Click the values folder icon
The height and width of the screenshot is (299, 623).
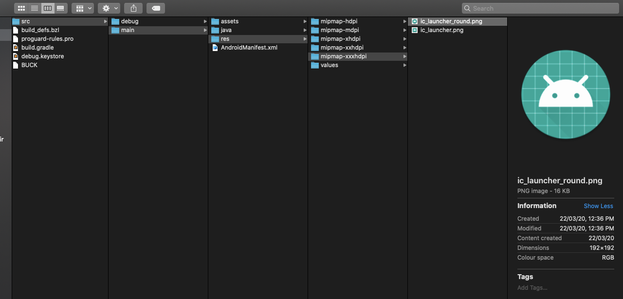pos(315,65)
